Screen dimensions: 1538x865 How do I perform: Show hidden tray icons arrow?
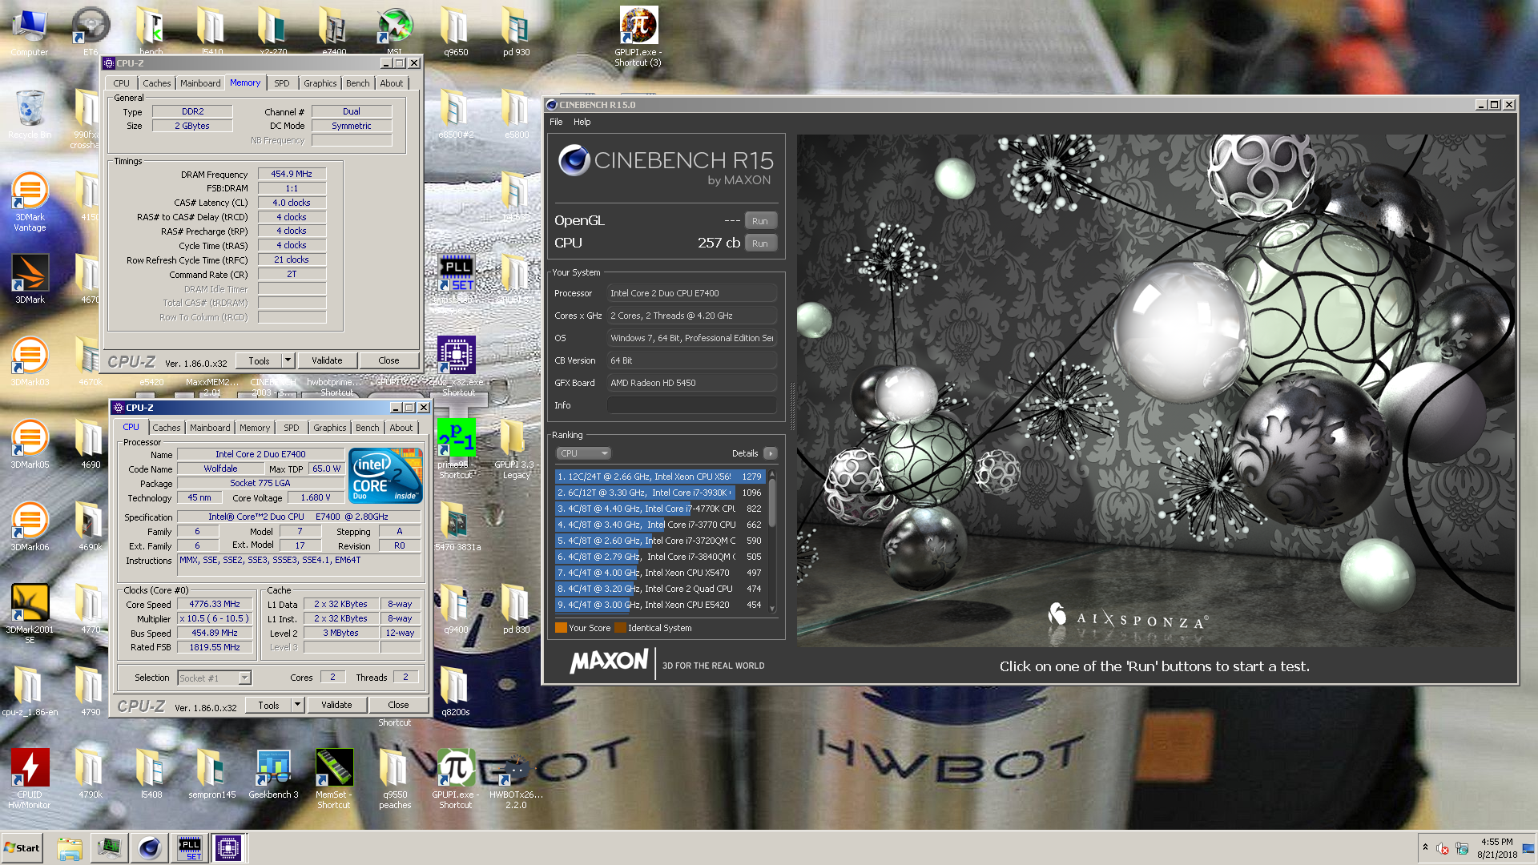[x=1425, y=847]
